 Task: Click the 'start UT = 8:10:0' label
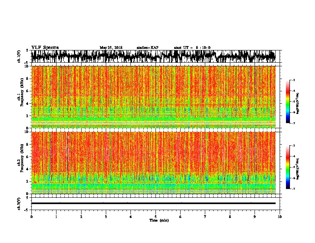tap(192, 48)
